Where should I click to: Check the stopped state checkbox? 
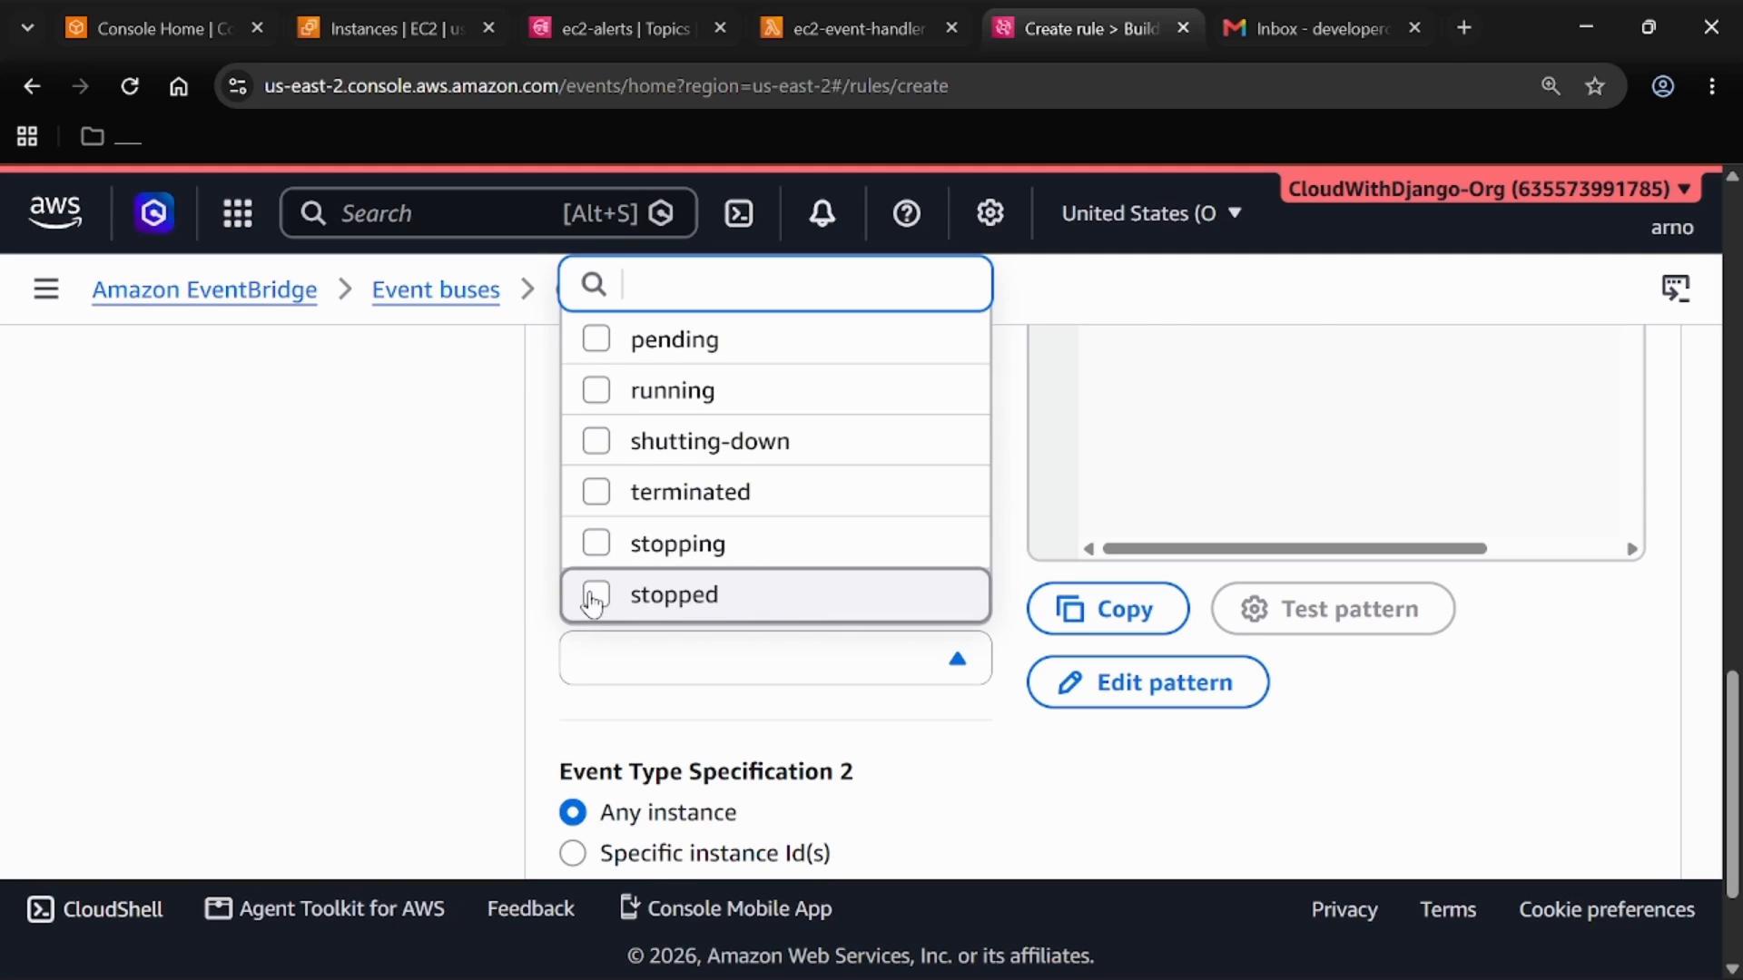click(x=596, y=593)
